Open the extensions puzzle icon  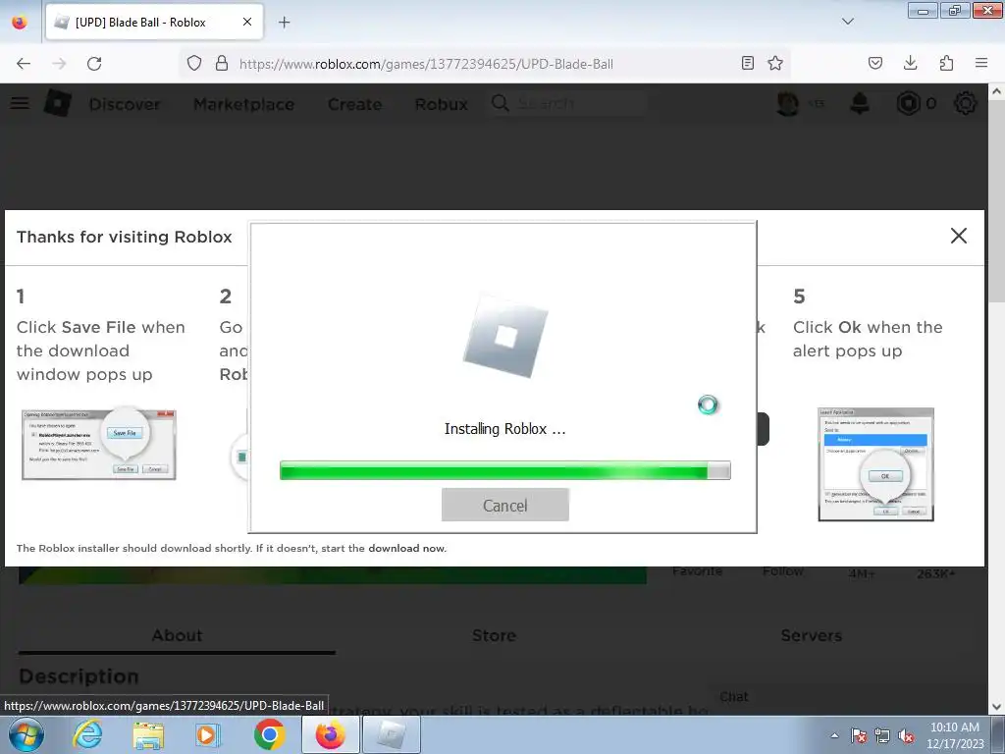[x=946, y=63]
